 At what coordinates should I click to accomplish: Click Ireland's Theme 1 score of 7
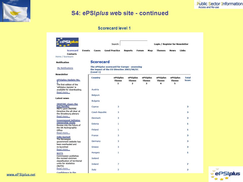pos(118,164)
